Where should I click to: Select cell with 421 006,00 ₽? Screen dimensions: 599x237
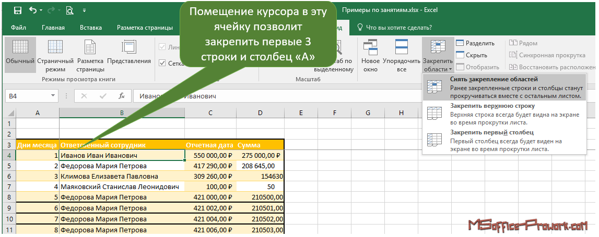210,230
